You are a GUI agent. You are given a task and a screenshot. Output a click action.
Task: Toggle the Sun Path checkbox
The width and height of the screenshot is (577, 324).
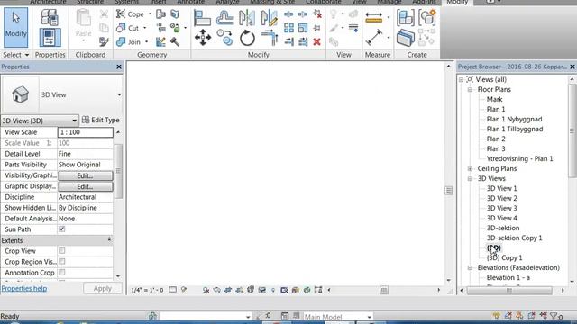pyautogui.click(x=62, y=229)
